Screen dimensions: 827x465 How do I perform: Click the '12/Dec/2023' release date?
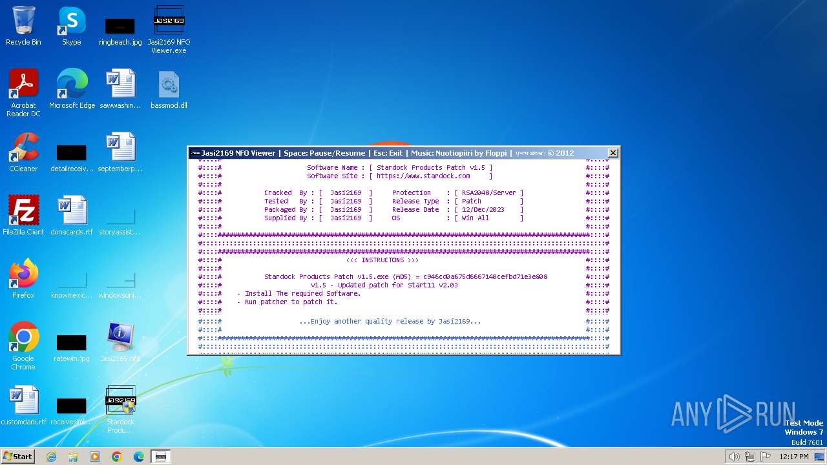click(483, 209)
